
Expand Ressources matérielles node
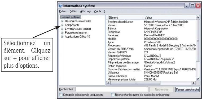62,21
